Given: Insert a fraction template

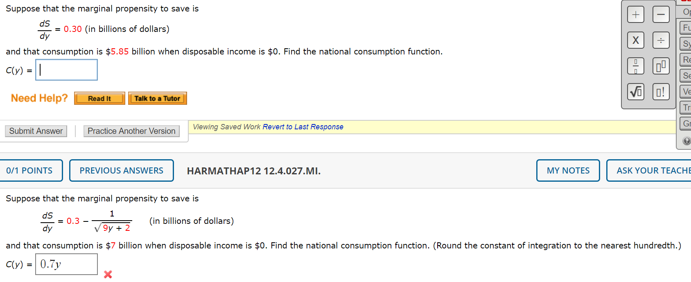Looking at the screenshot, I should click(636, 66).
